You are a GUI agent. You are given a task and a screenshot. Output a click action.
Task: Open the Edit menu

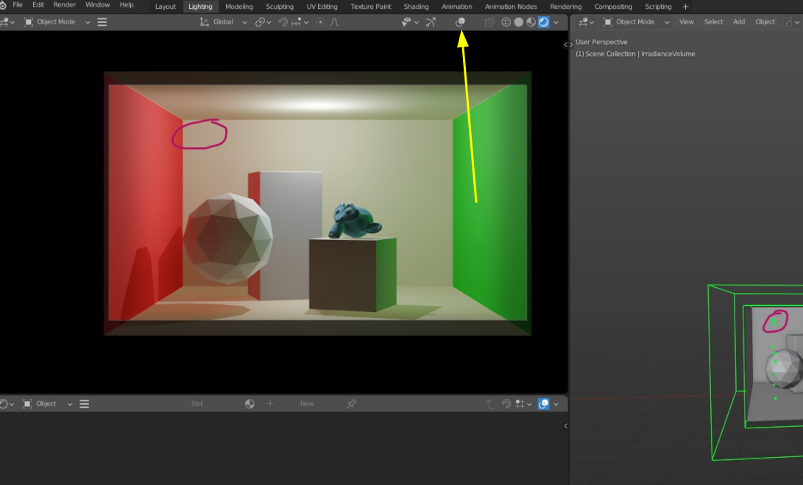[38, 5]
